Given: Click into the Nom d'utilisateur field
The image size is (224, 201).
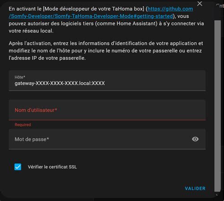Looking at the screenshot, I should [x=107, y=110].
